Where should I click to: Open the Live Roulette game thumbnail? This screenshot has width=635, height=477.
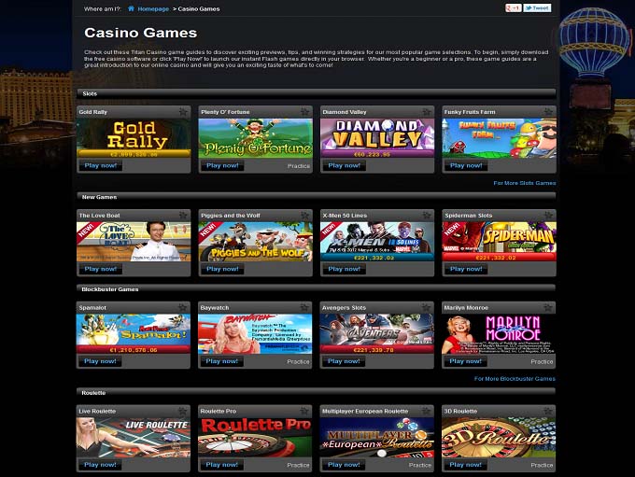134,438
